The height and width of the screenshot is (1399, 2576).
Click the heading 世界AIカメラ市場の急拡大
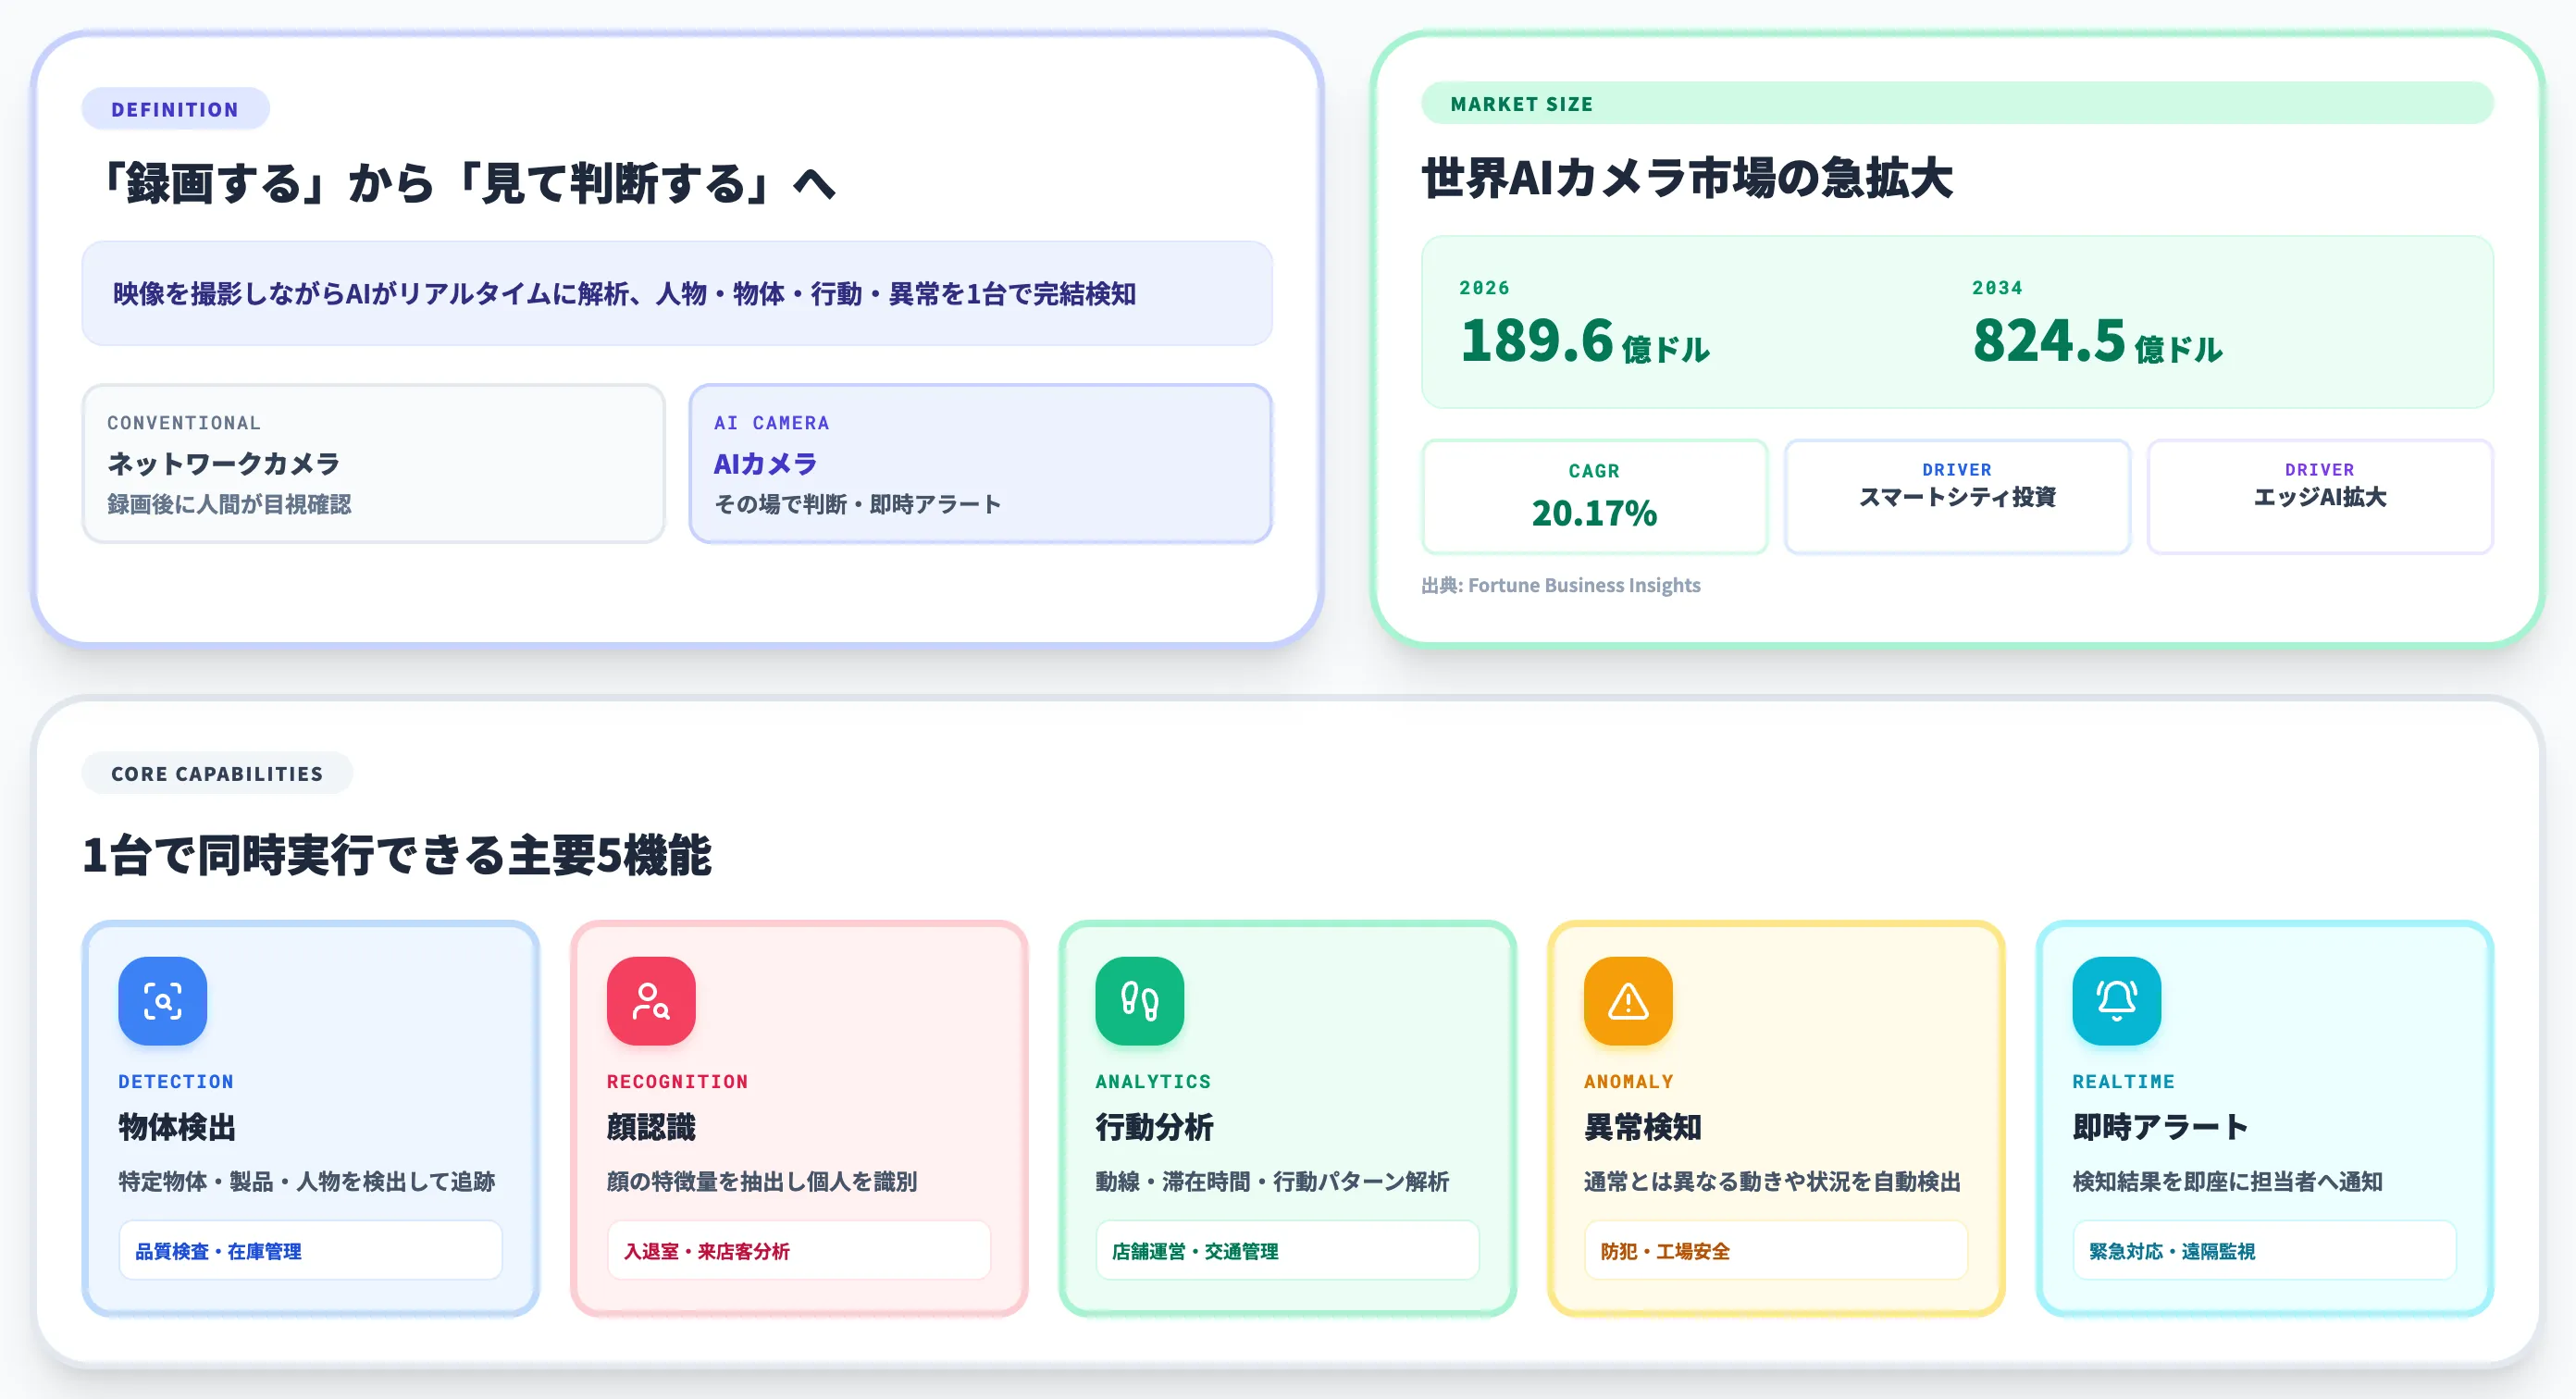1687,179
